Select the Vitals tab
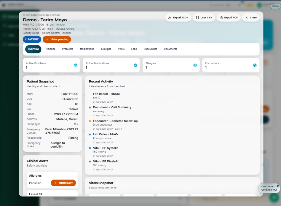The height and width of the screenshot is (206, 281). click(121, 49)
